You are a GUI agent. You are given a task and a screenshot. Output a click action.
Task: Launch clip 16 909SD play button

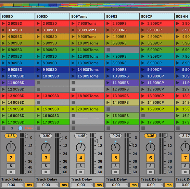point(38,116)
